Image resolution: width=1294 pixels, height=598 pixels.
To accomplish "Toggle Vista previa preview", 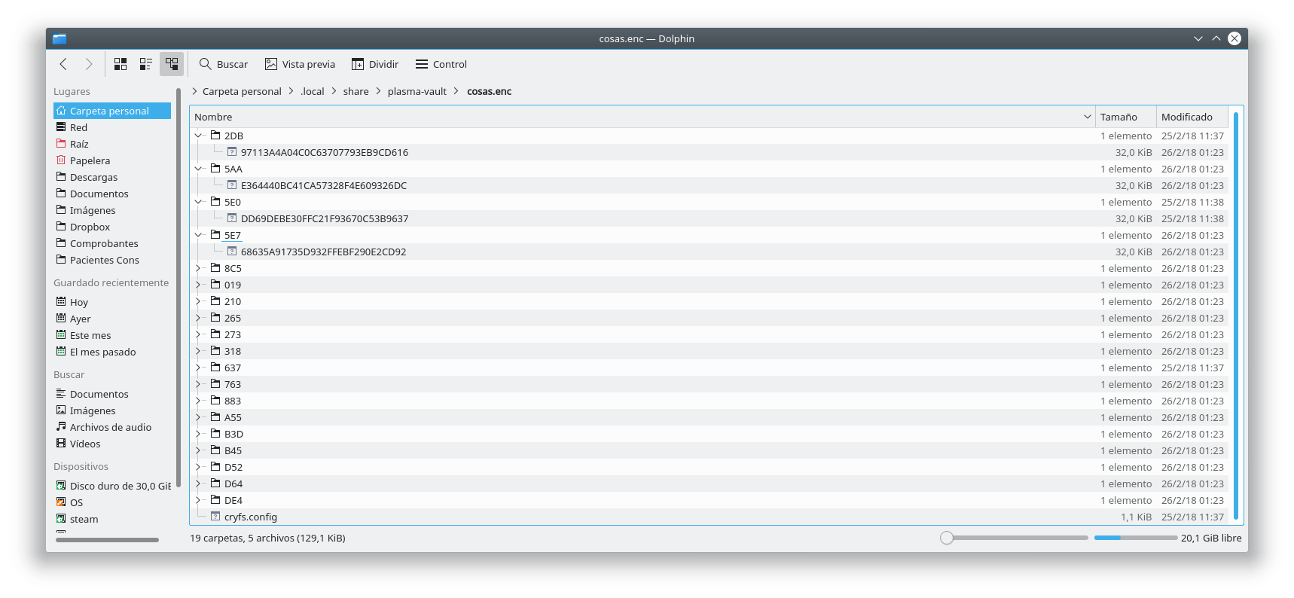I will click(x=300, y=64).
